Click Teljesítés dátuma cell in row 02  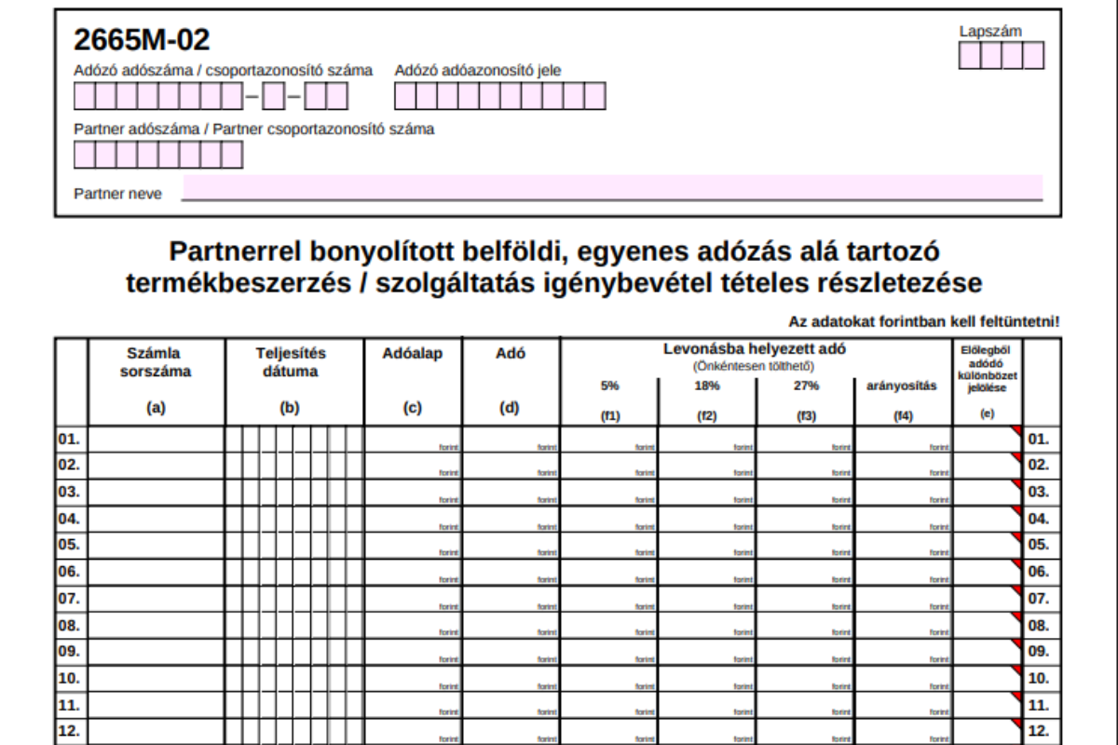294,467
